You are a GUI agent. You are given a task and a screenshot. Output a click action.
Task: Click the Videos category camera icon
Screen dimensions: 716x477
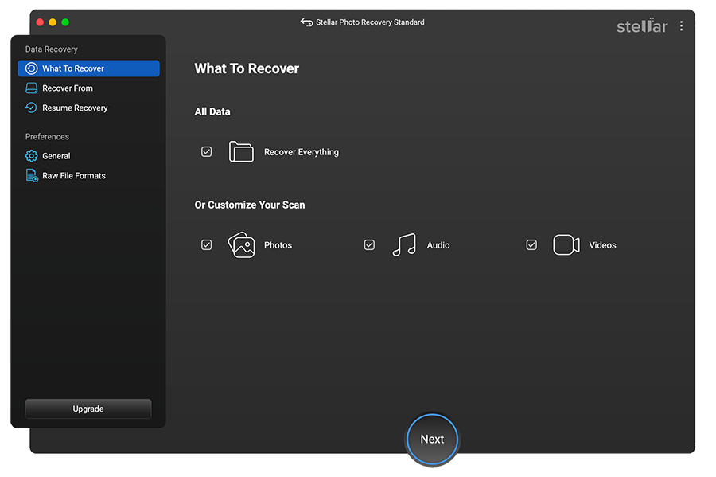point(566,244)
